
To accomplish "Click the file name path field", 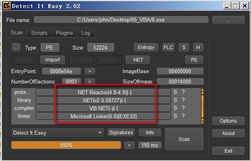I will 121,20.
